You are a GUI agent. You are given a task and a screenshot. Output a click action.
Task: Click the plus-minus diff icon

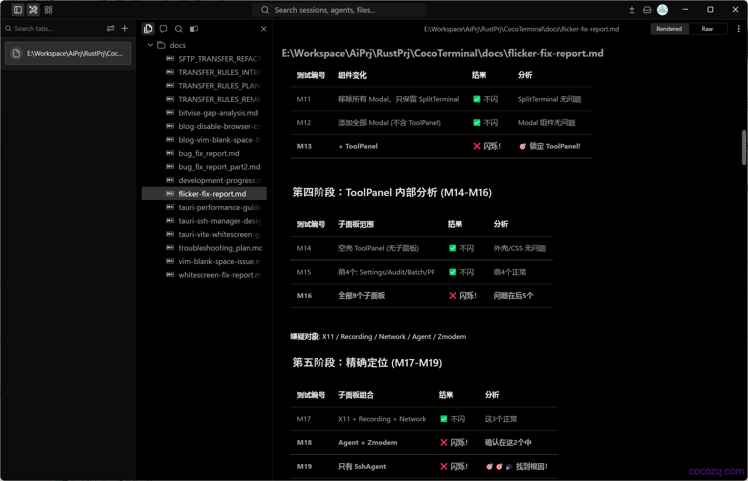click(x=632, y=10)
